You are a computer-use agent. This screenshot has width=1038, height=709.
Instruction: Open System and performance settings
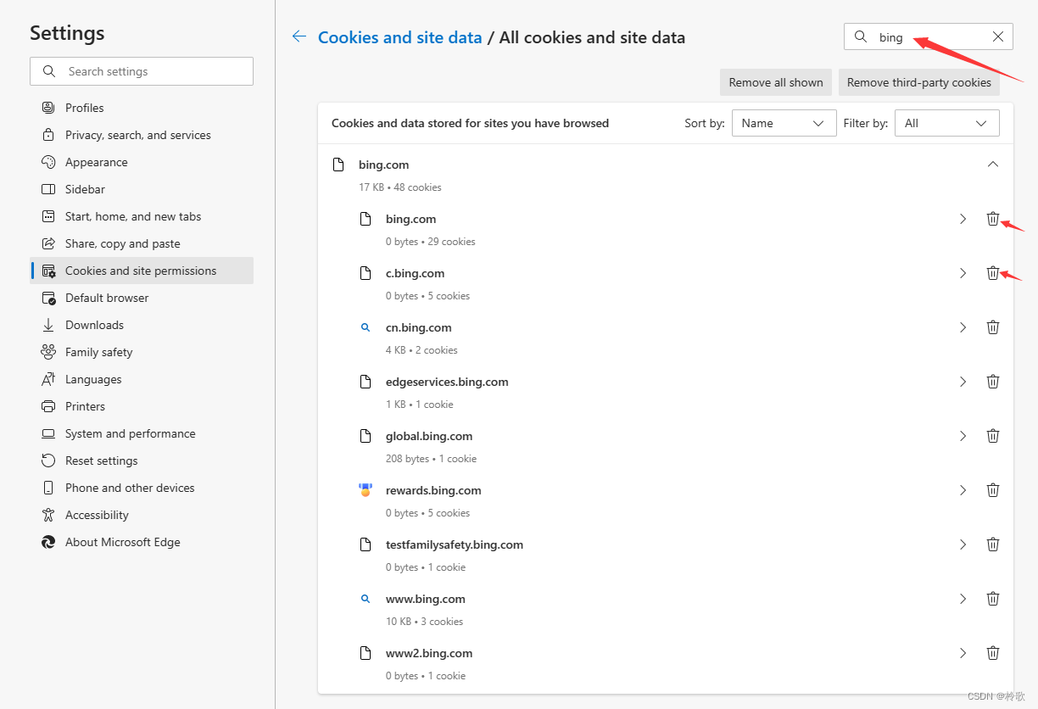pos(142,433)
